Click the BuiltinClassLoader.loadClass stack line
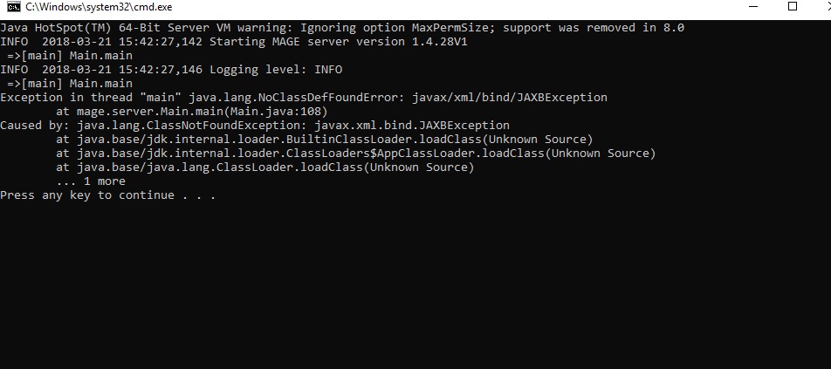The width and height of the screenshot is (831, 369). [x=324, y=140]
